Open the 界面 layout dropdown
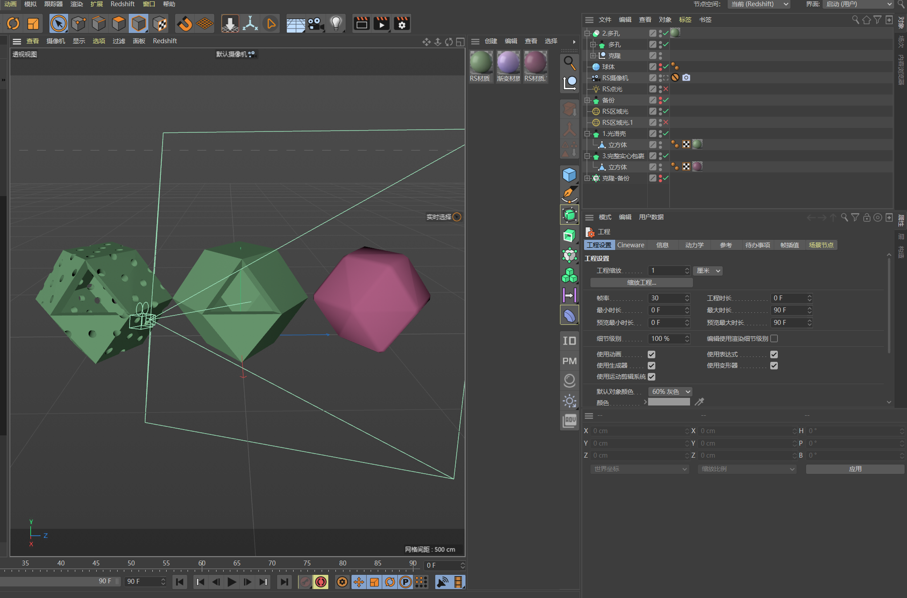The width and height of the screenshot is (907, 598). [858, 4]
